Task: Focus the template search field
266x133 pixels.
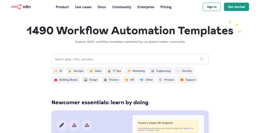Action: tap(130, 59)
